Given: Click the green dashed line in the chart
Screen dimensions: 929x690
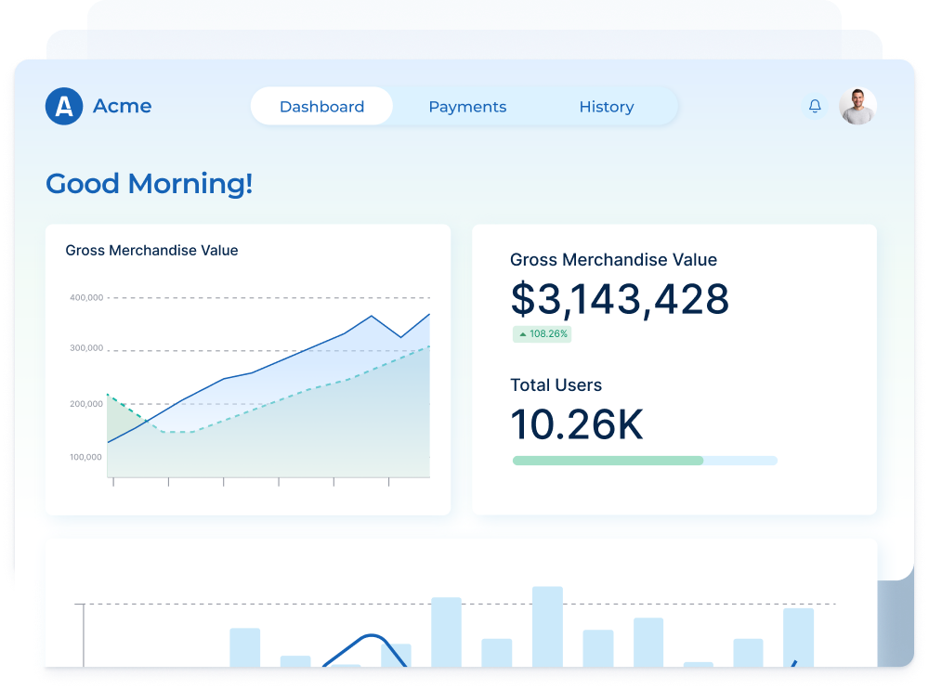Looking at the screenshot, I should (x=279, y=400).
